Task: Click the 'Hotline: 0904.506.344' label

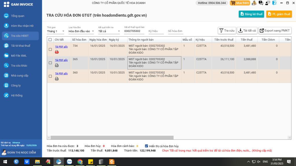Action: click(212, 3)
